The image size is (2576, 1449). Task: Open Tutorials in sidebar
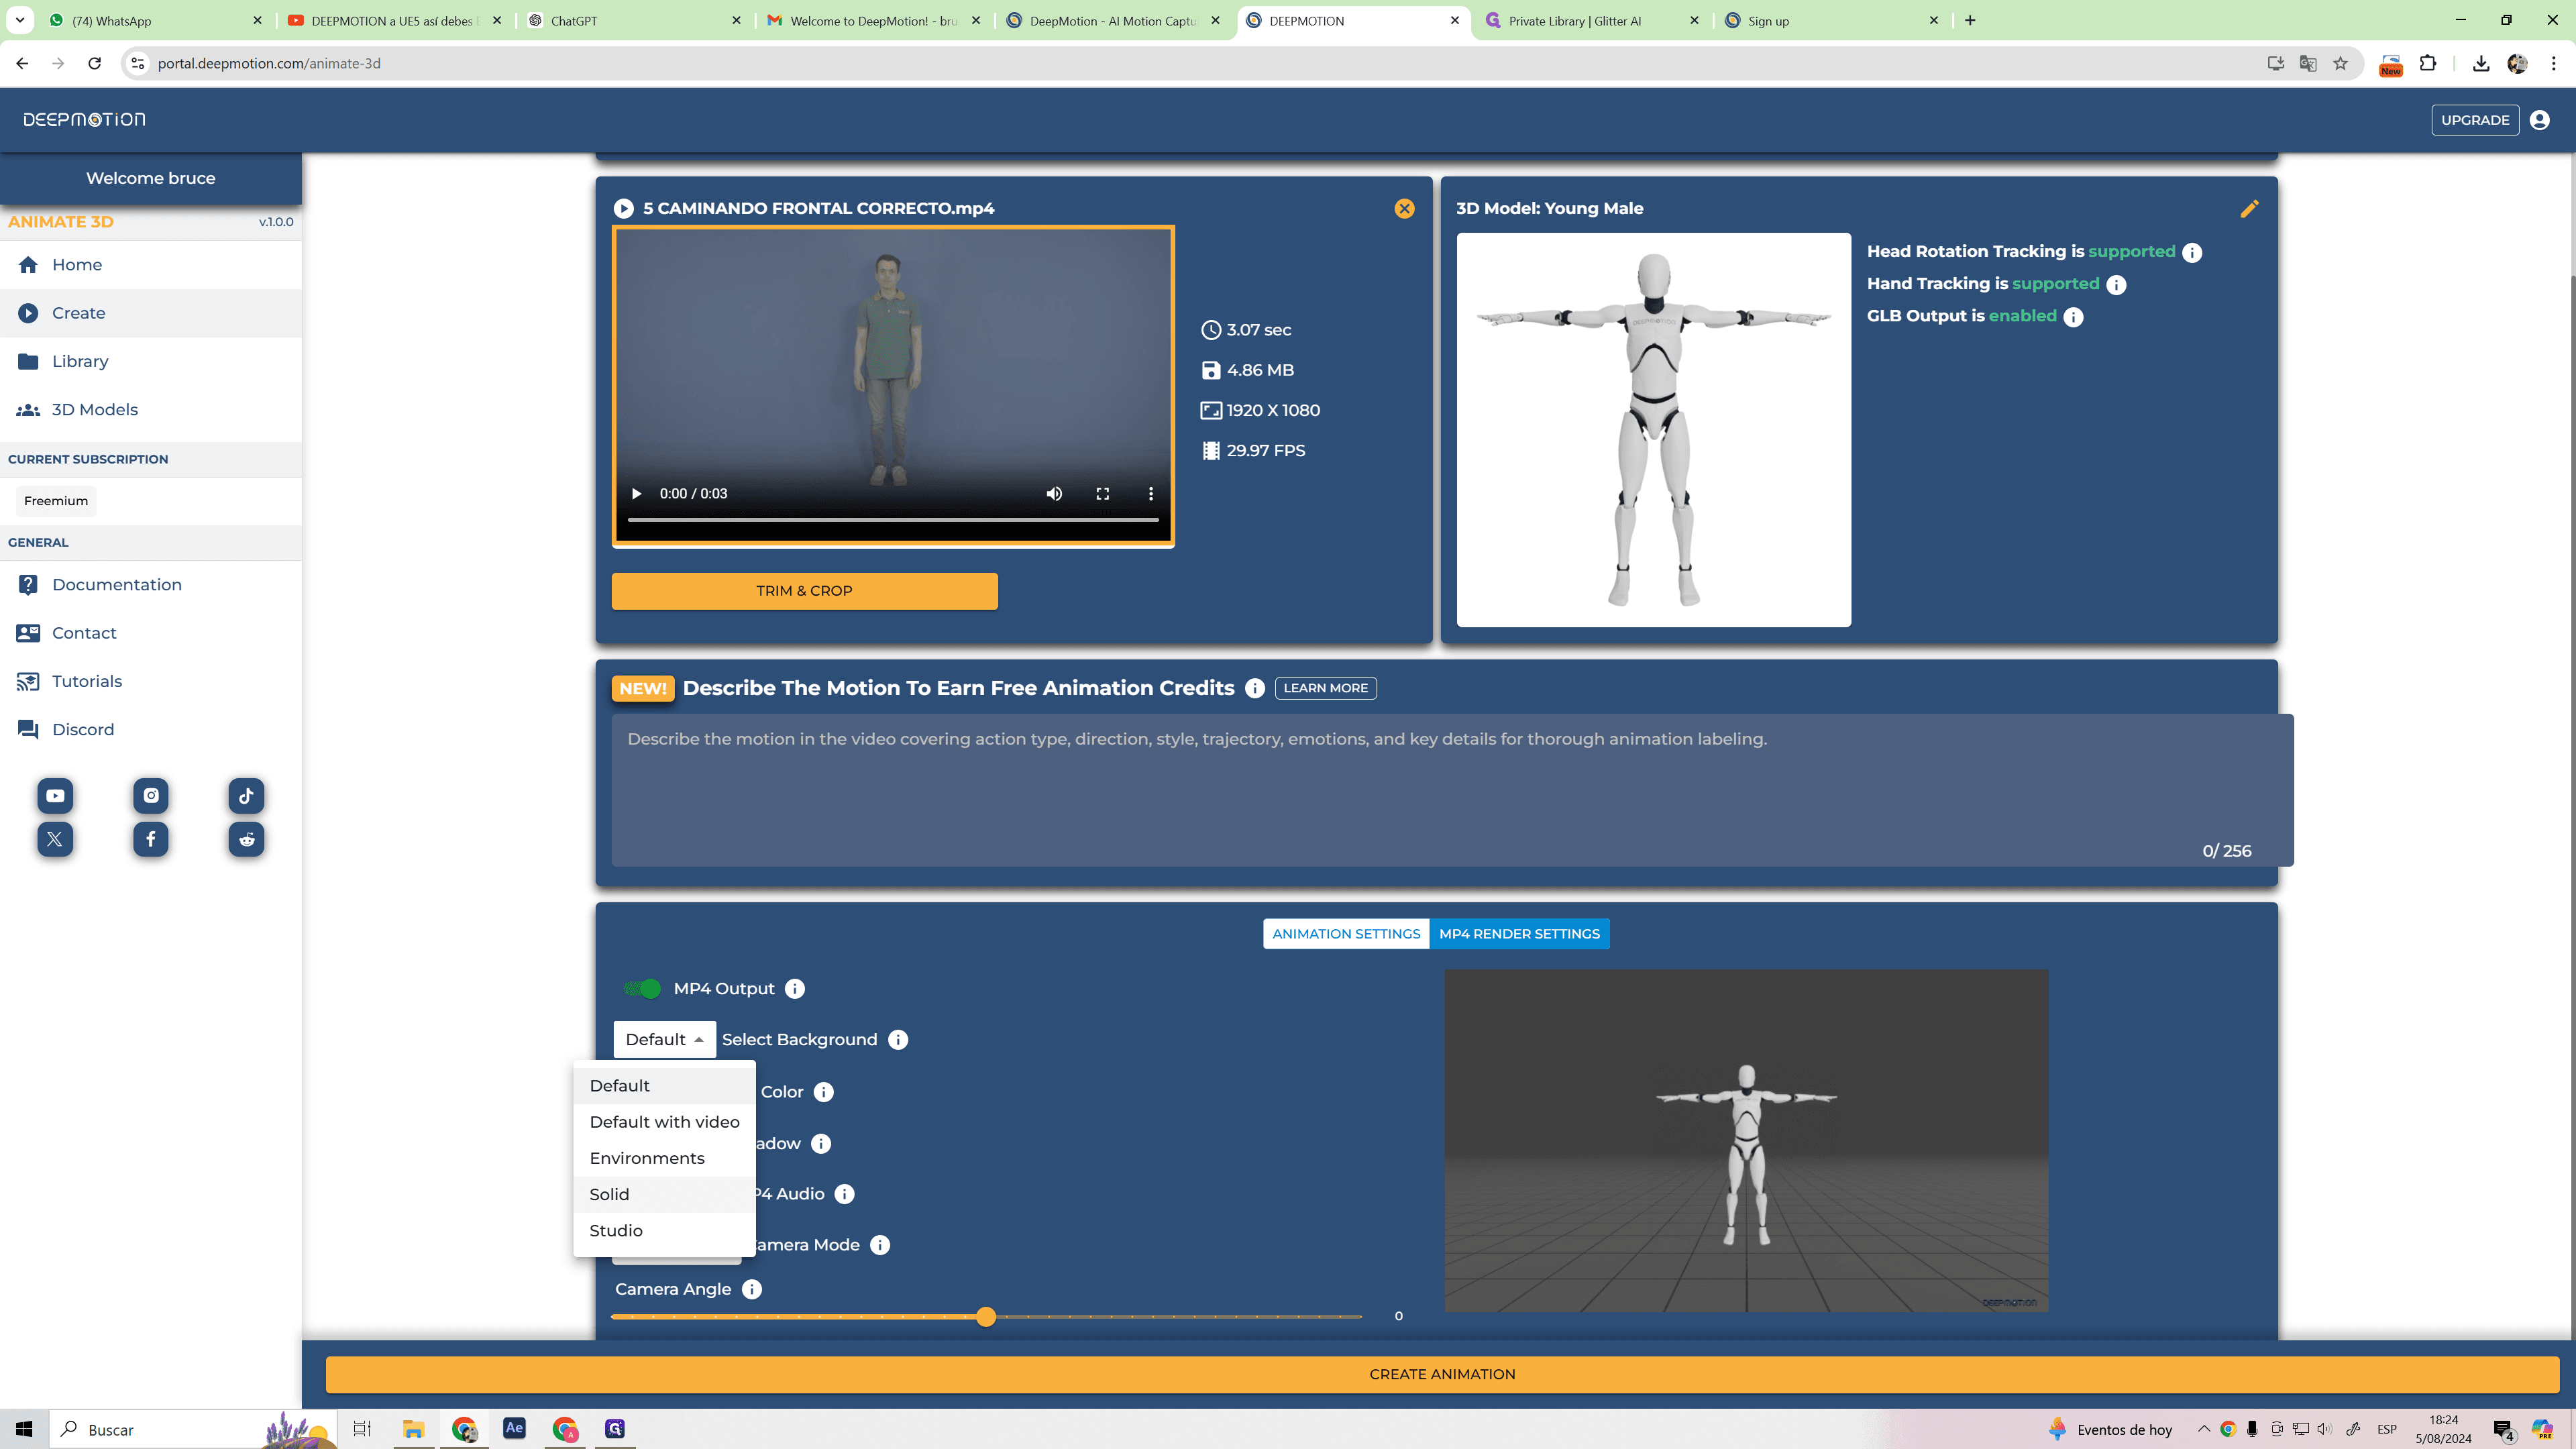tap(151, 681)
